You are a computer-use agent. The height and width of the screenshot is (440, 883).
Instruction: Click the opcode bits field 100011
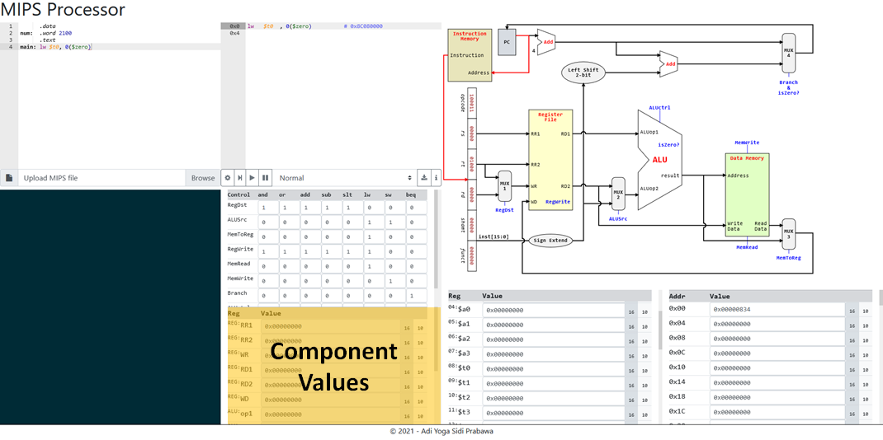[472, 102]
